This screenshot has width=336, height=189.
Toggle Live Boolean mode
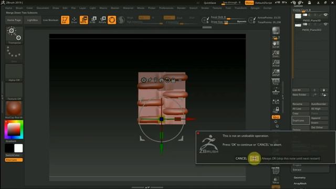click(x=50, y=20)
